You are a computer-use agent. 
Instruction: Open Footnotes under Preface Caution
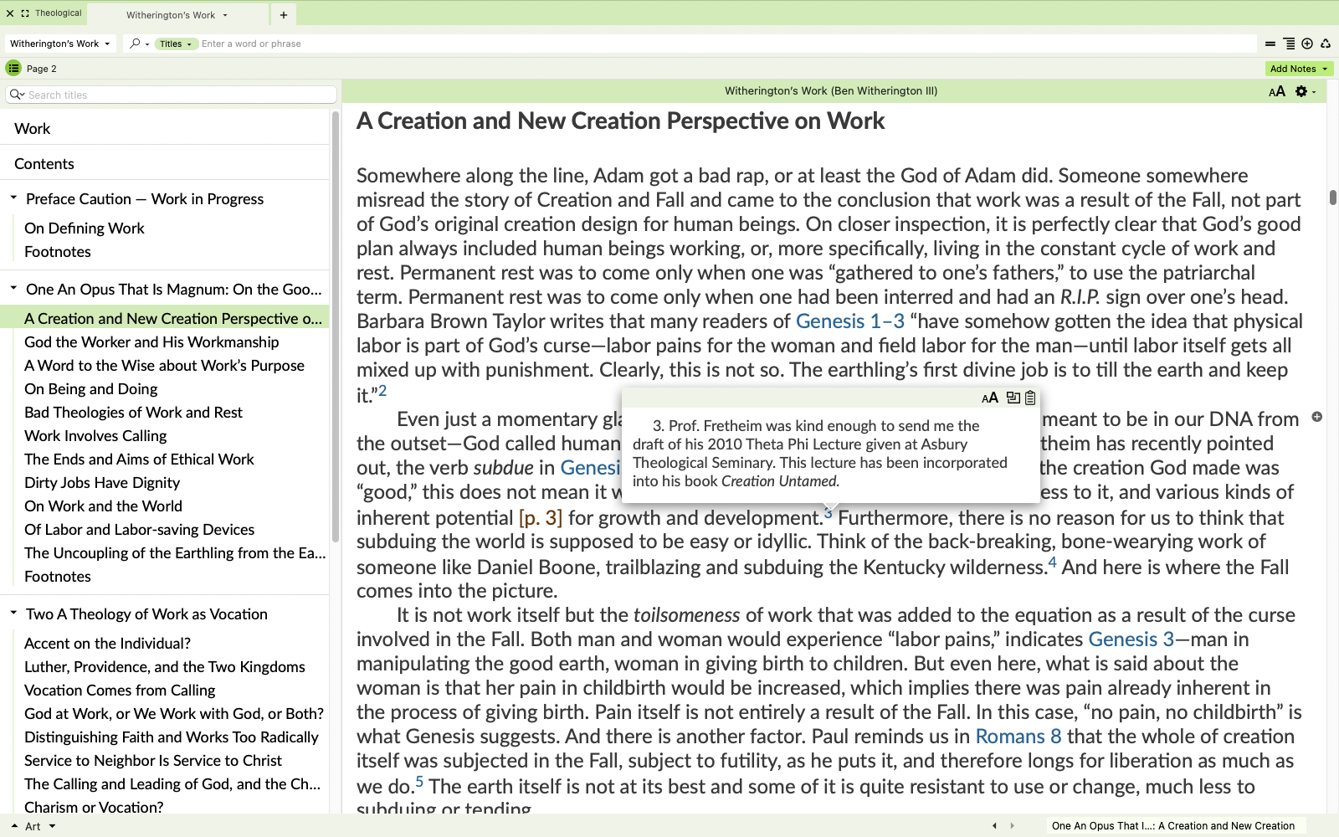pos(58,252)
